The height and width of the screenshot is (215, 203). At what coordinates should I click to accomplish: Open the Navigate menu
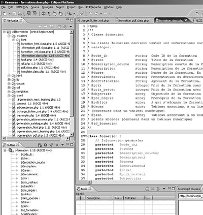click(48, 7)
